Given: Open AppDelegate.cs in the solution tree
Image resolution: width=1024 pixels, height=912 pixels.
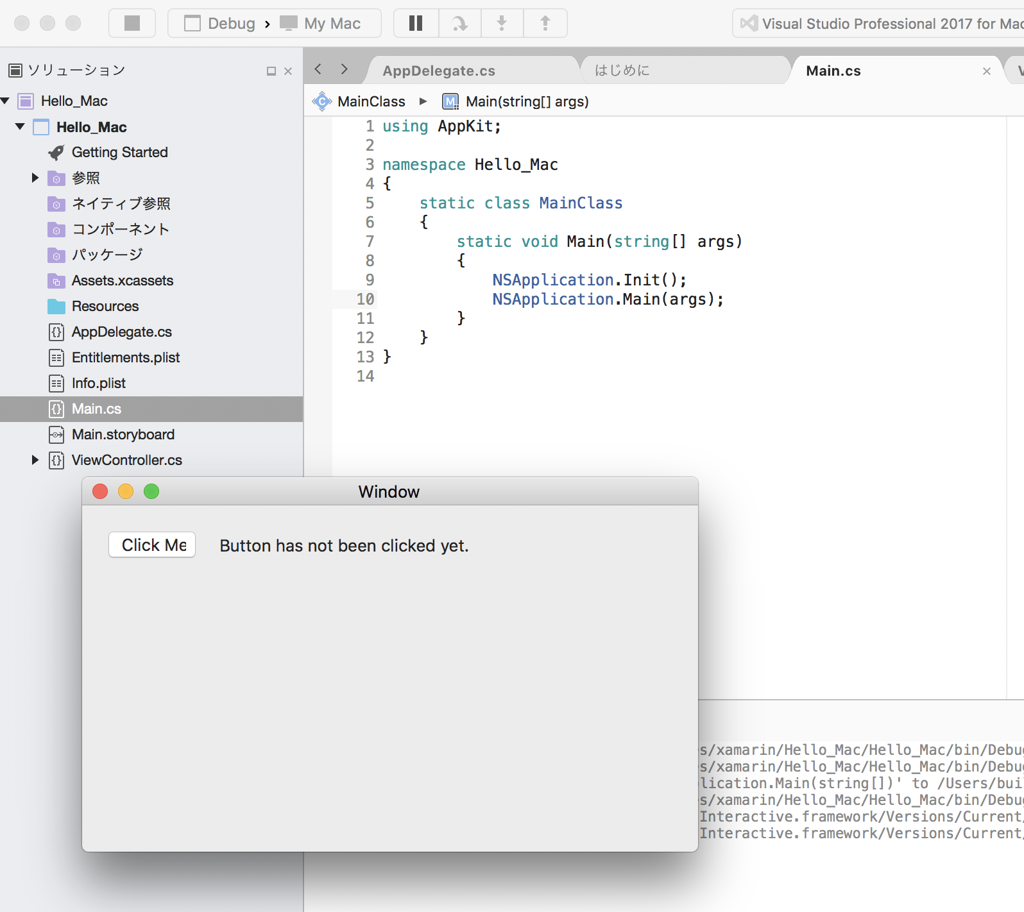Looking at the screenshot, I should (110, 332).
